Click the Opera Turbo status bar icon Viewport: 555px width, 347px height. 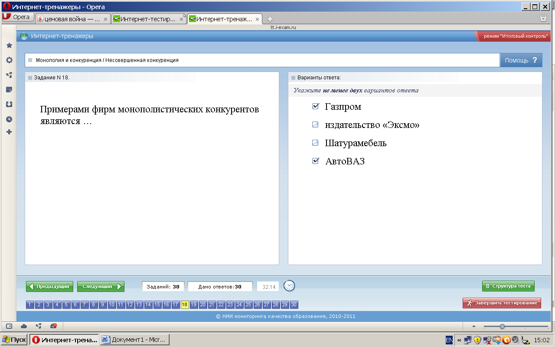pos(53,326)
